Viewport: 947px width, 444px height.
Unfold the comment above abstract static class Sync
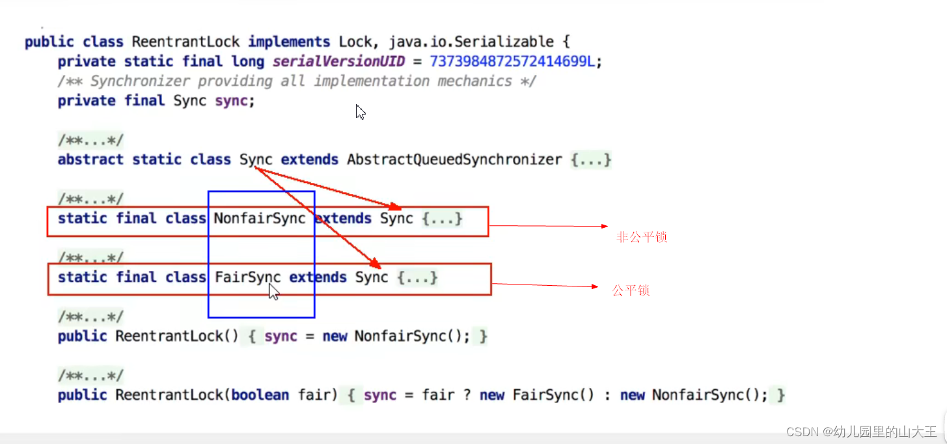(90, 141)
